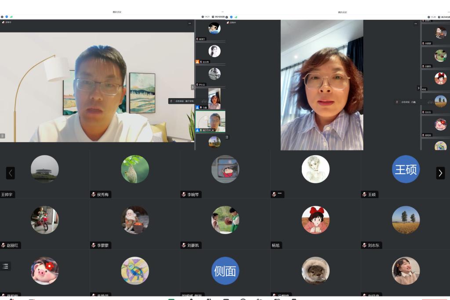Select the 王硕 blue avatar tile

click(406, 169)
